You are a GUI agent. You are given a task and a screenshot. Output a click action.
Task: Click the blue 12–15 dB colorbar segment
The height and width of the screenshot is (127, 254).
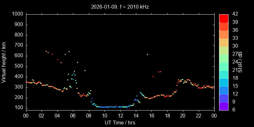pyautogui.click(x=224, y=90)
